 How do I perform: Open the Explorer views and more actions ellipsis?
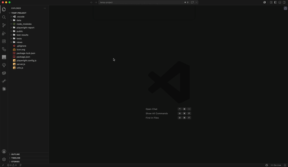pos(45,8)
